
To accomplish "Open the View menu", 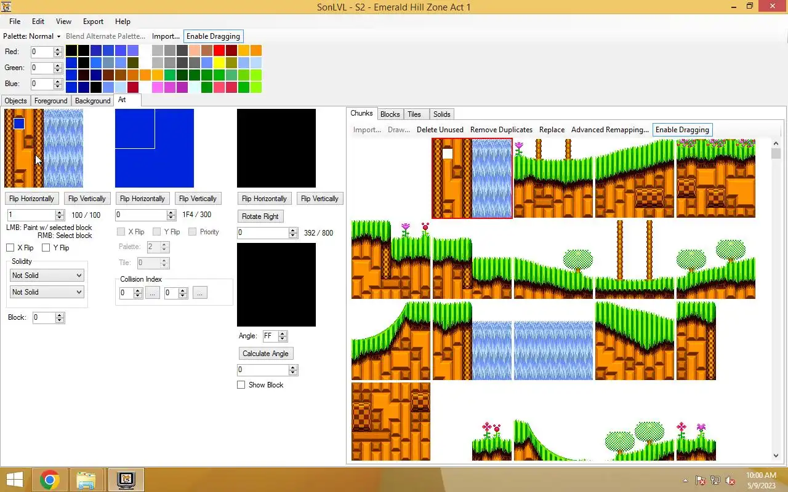I will (x=63, y=22).
